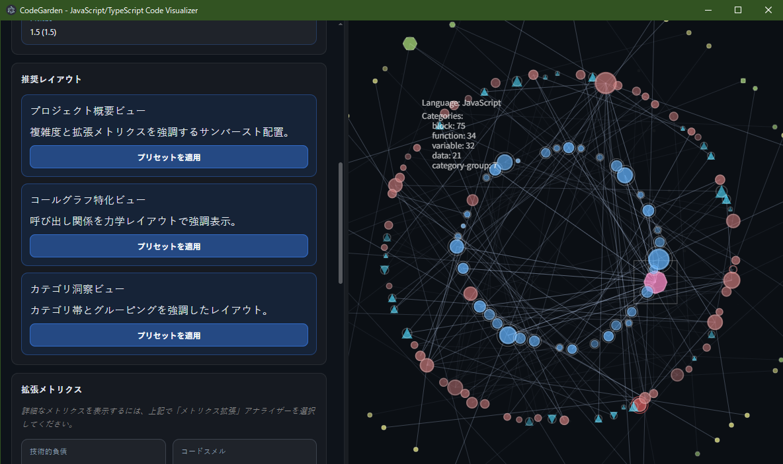This screenshot has width=783, height=464.
Task: Select the プロジェクト概要ビュー card title
Action: click(88, 110)
